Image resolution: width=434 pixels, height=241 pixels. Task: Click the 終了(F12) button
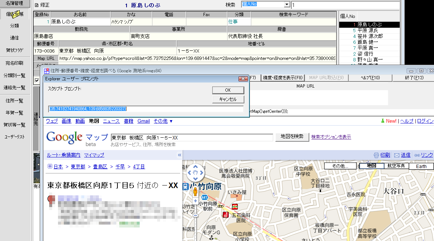coord(414,78)
